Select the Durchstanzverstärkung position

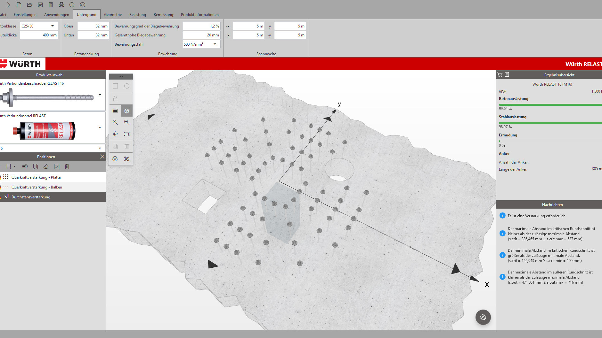tap(53, 197)
